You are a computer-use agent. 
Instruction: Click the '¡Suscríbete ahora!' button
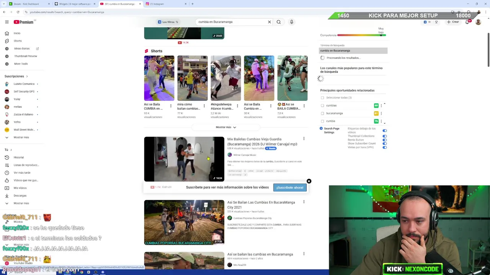(290, 188)
